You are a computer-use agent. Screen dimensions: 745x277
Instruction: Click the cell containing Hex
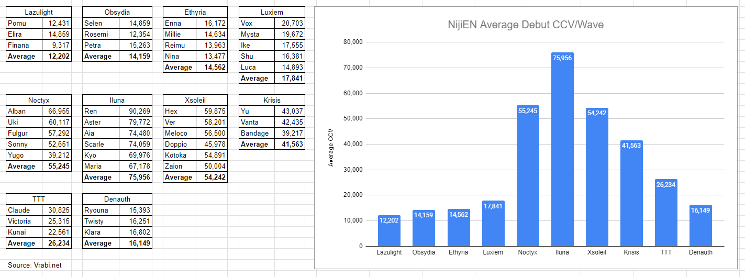(180, 111)
